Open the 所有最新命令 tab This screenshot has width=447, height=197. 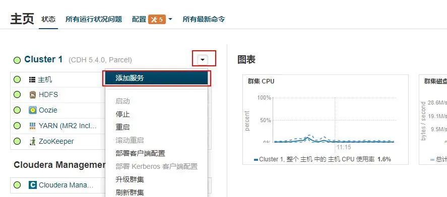click(x=204, y=19)
